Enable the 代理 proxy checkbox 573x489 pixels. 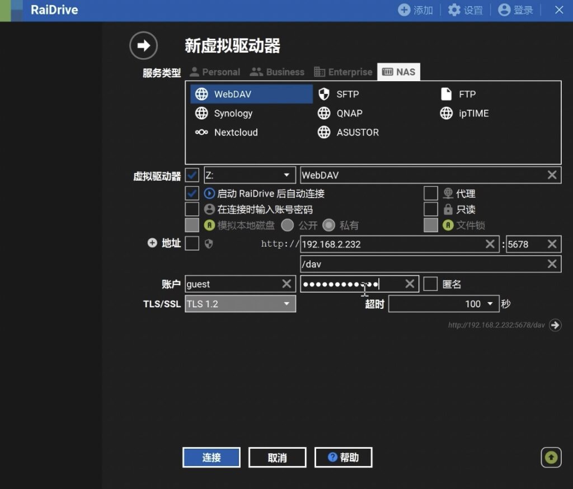point(430,193)
